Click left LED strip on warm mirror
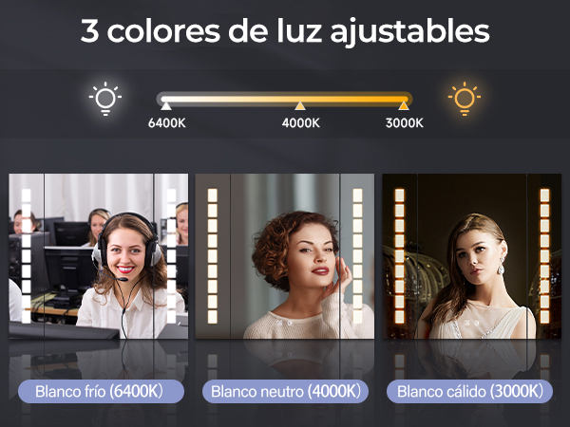The image size is (570, 427). pos(400,256)
